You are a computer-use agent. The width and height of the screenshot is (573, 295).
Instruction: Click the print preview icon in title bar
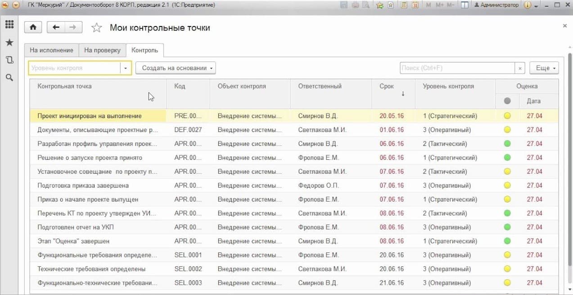click(365, 5)
